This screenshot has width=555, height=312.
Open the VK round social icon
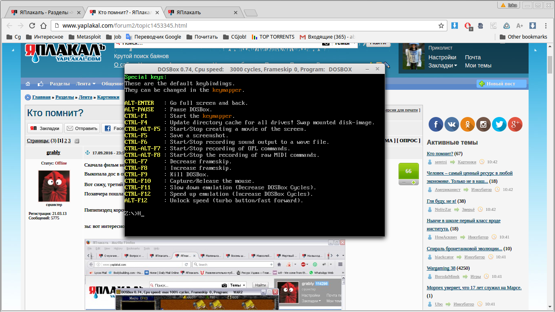(x=451, y=124)
